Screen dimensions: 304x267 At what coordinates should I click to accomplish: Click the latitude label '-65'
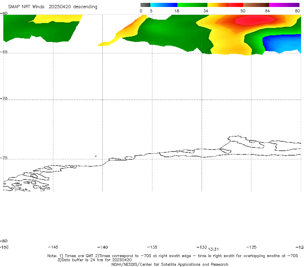click(x=4, y=52)
